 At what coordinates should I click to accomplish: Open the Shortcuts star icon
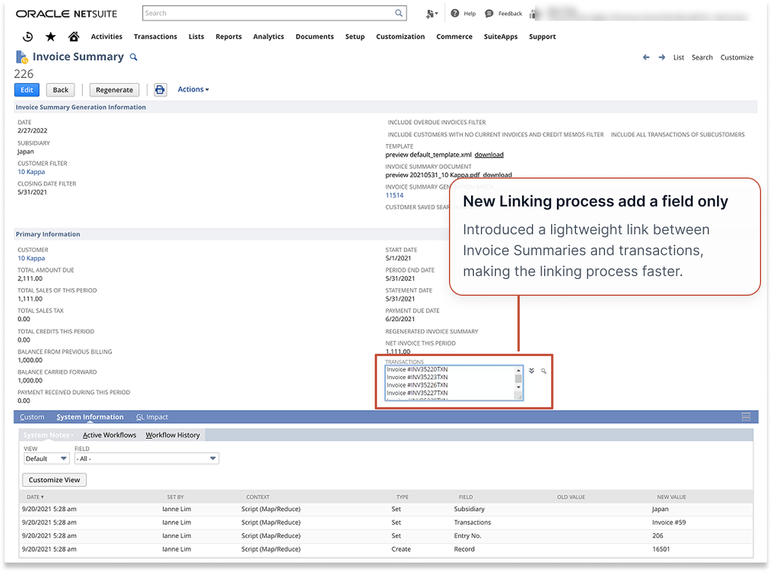click(x=51, y=37)
